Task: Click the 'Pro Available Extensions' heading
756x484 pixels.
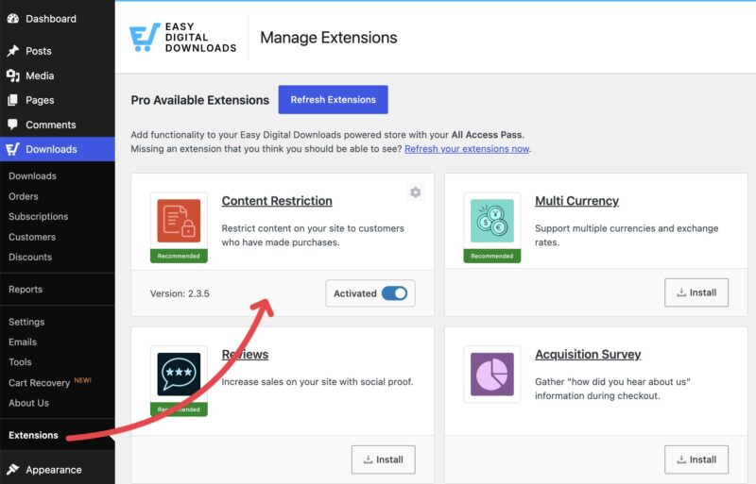Action: tap(200, 100)
